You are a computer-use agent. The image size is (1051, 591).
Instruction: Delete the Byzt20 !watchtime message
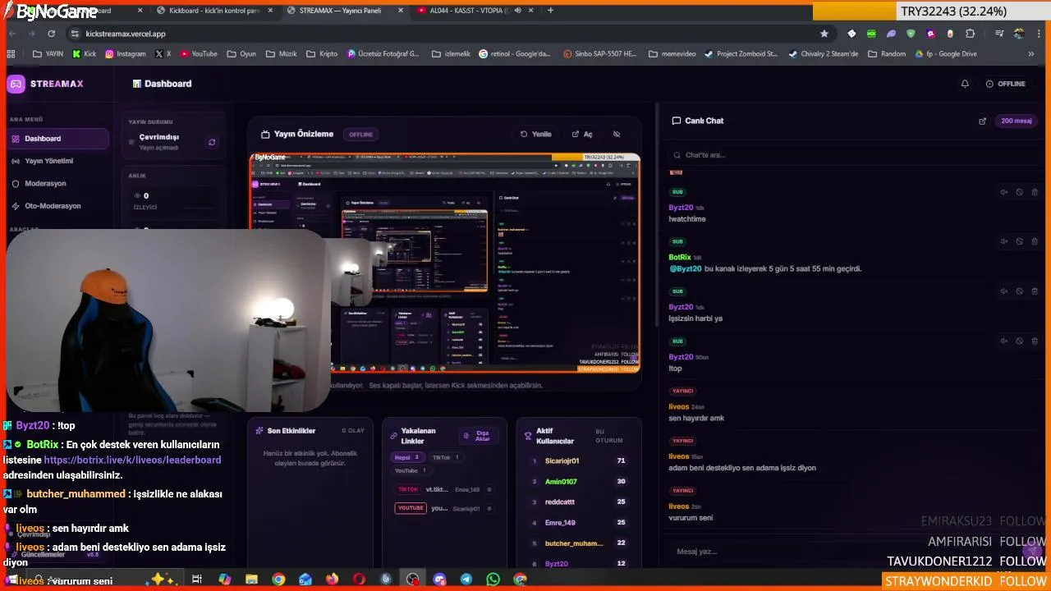1035,192
